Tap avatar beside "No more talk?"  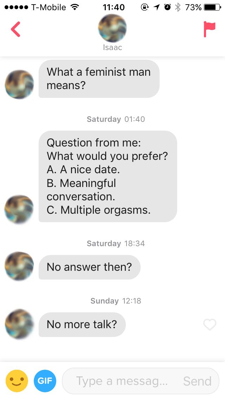tap(19, 324)
